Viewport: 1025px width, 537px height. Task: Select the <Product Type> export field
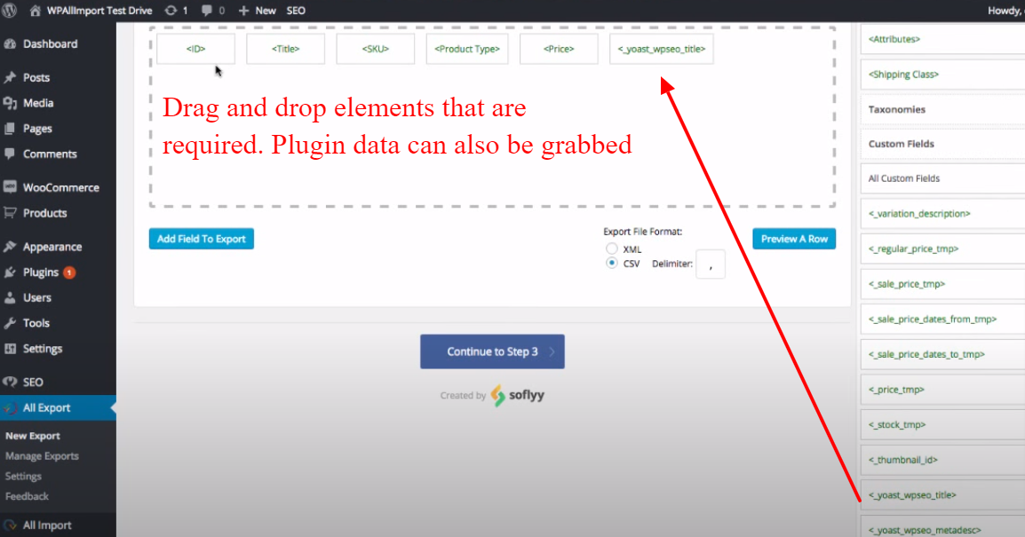(466, 49)
